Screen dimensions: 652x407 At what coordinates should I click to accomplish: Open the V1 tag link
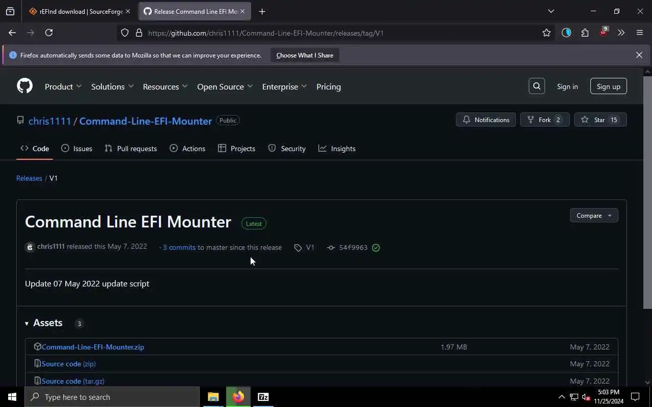pyautogui.click(x=305, y=247)
